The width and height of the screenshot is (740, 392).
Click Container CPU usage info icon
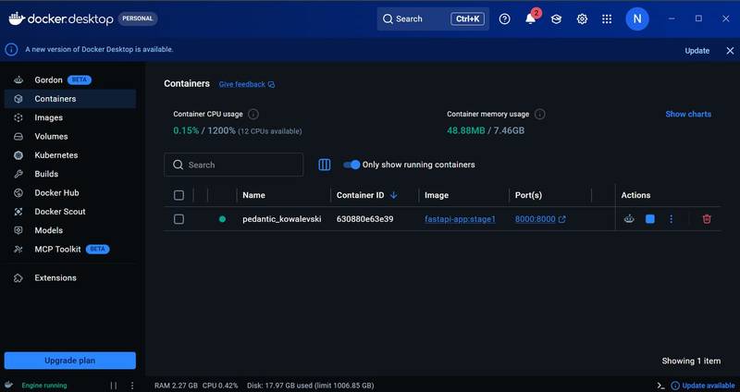253,114
